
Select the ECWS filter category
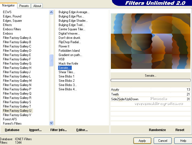(7, 12)
